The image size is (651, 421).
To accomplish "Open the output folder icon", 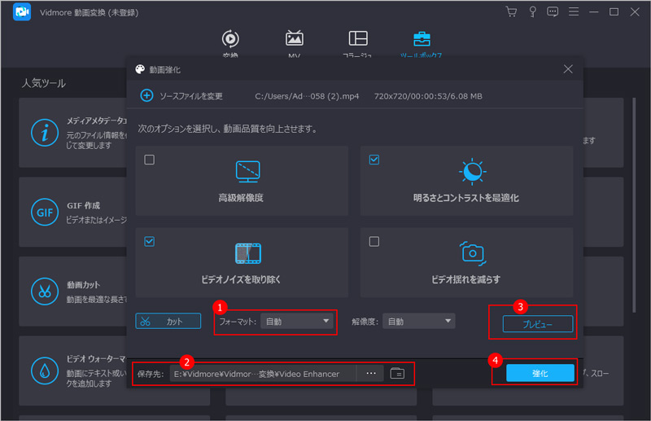I will click(397, 373).
